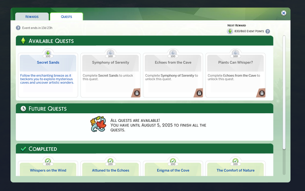Click the clock icon in Future Quests header

click(23, 109)
